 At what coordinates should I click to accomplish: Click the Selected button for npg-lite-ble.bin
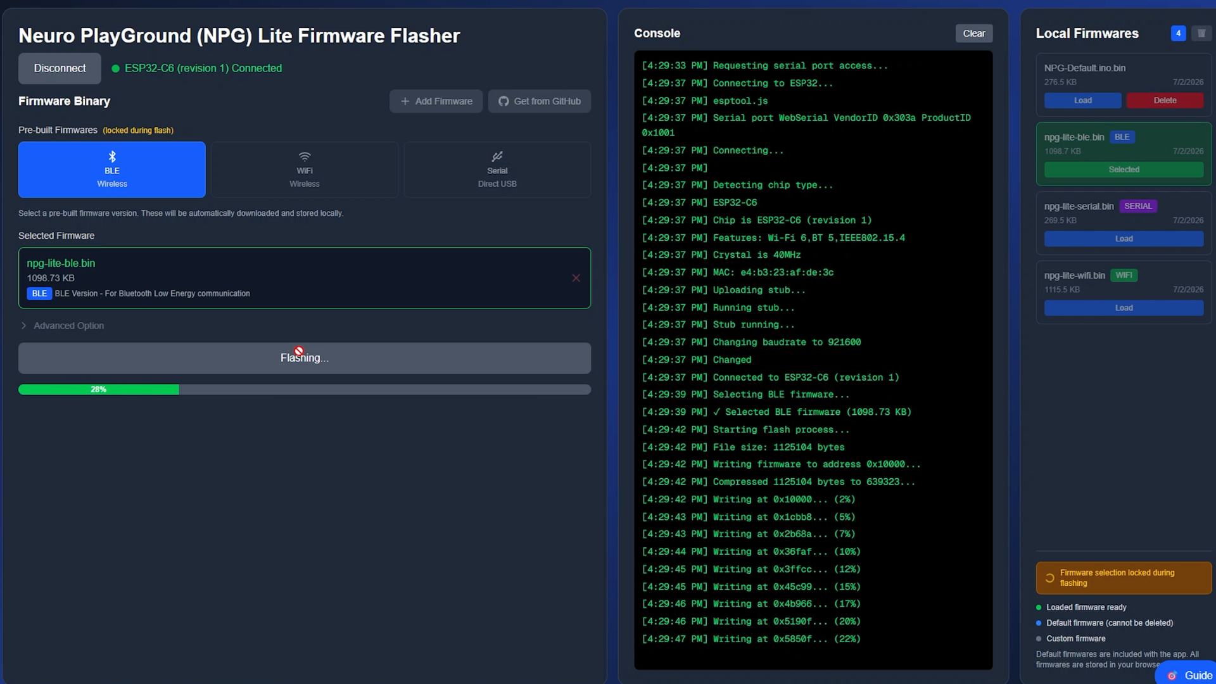point(1124,170)
